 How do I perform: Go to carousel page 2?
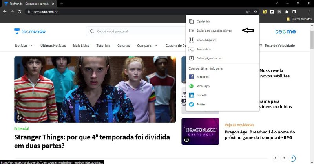284,158
